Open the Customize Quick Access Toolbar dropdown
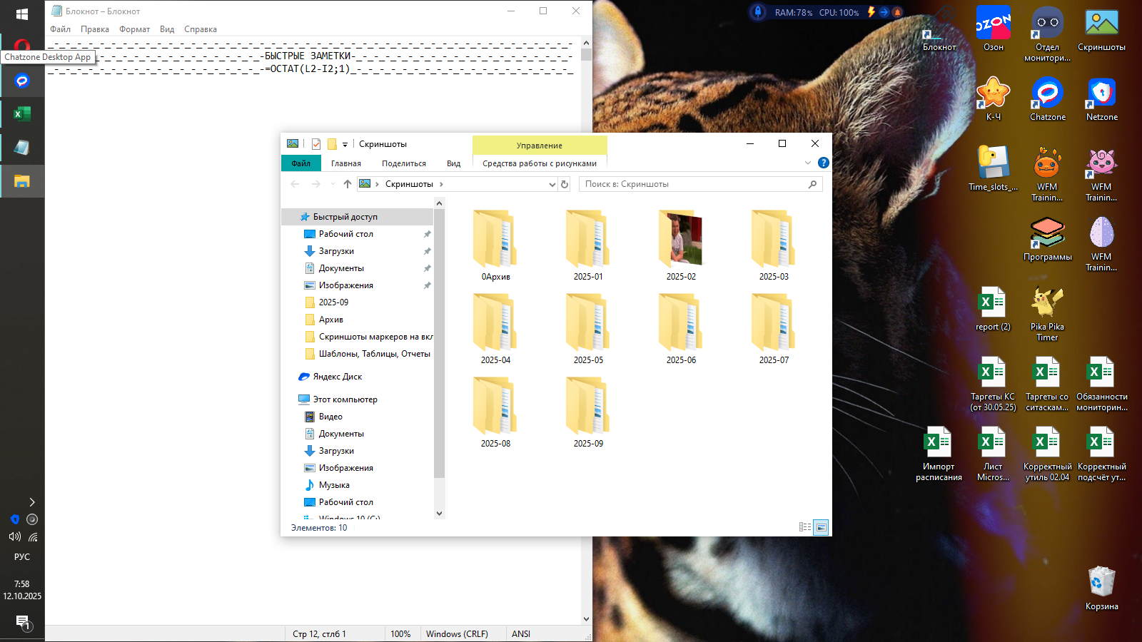1142x642 pixels. [x=345, y=144]
